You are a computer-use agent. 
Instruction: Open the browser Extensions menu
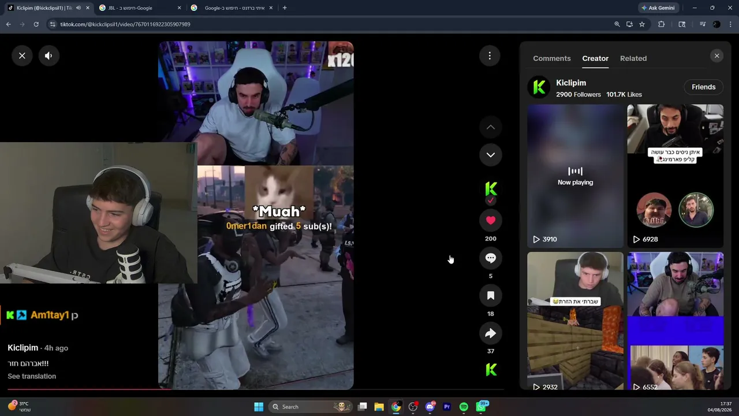pyautogui.click(x=662, y=24)
